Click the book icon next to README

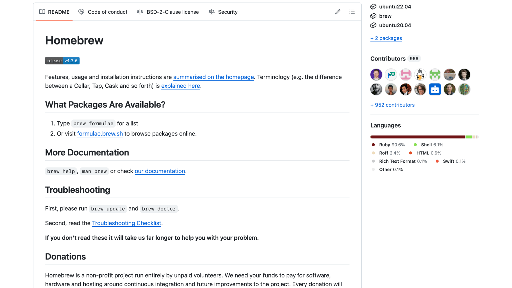42,12
